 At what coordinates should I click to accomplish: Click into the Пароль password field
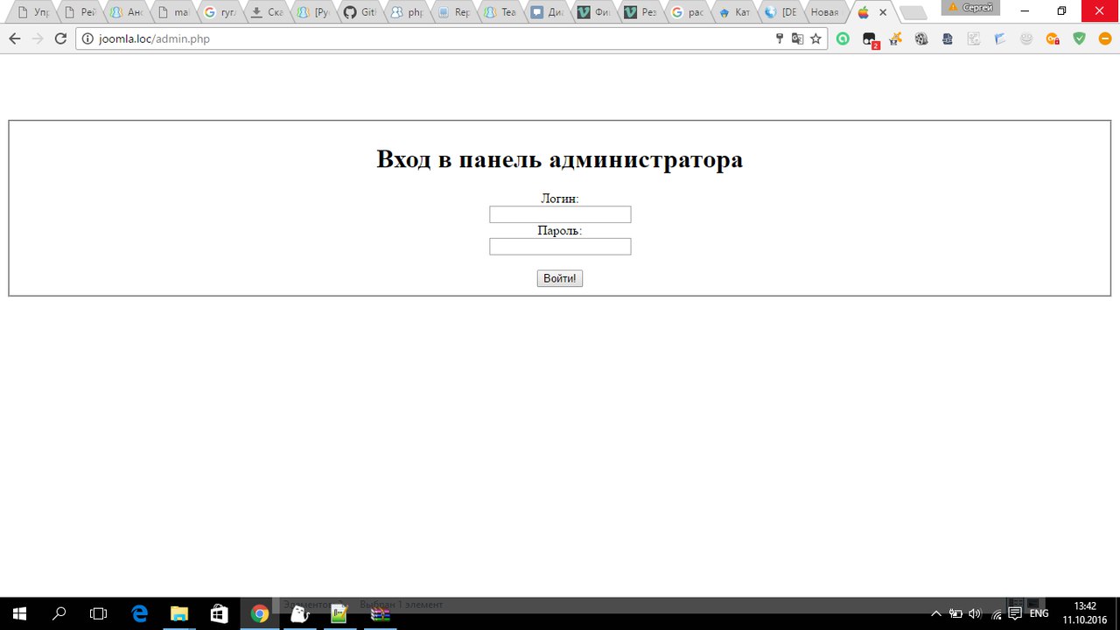coord(560,247)
